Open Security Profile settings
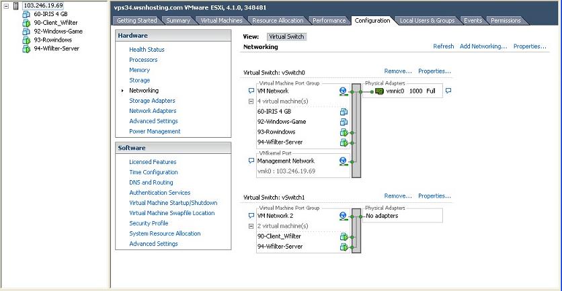562x291 pixels. click(x=149, y=223)
